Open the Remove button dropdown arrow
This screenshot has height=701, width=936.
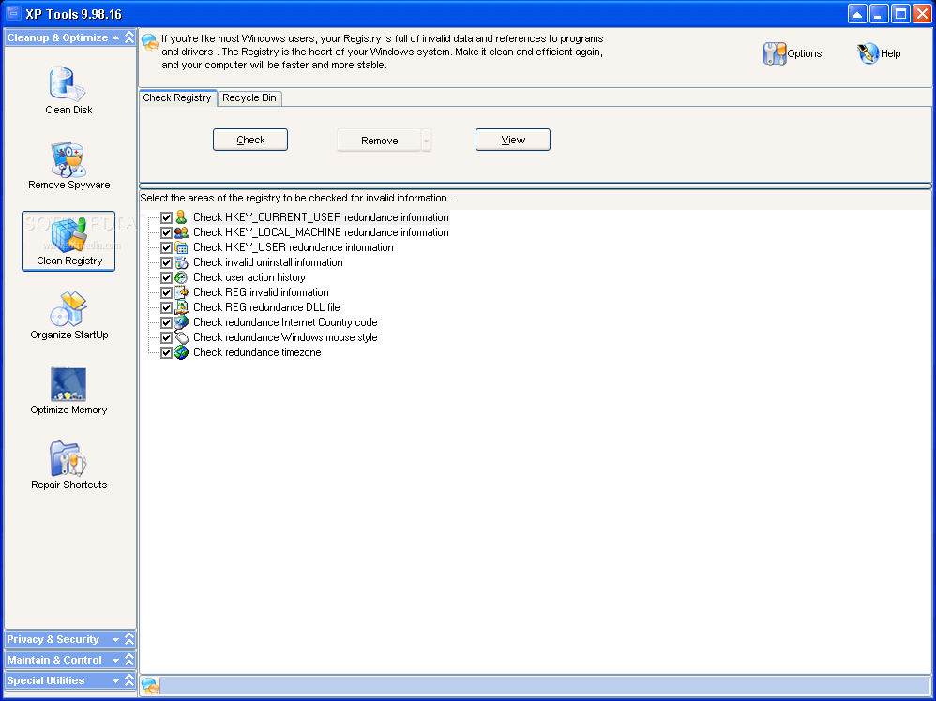pyautogui.click(x=426, y=141)
